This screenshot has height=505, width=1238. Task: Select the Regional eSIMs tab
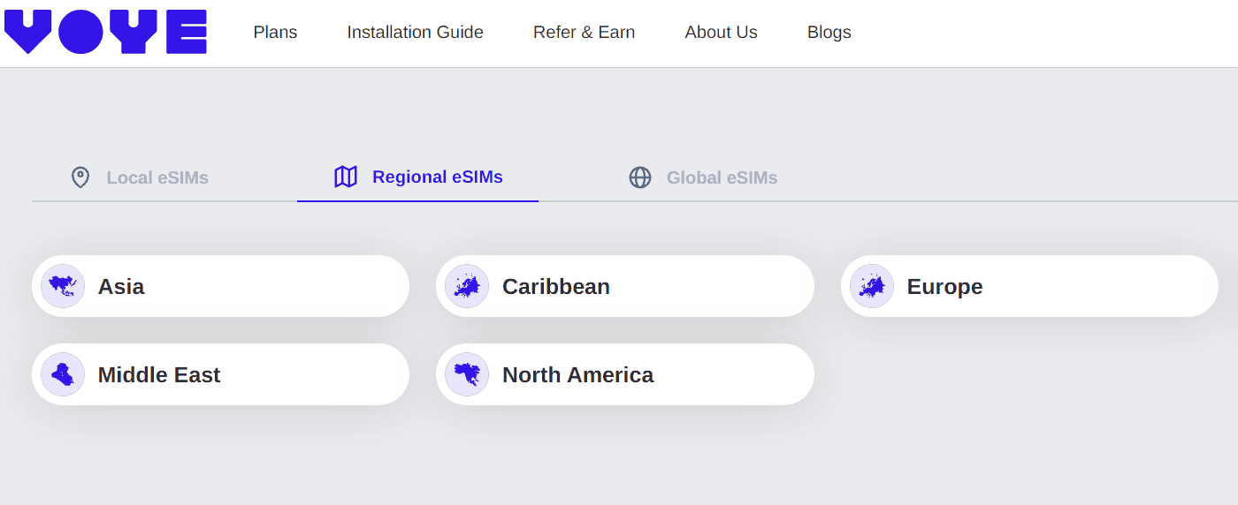pos(437,177)
